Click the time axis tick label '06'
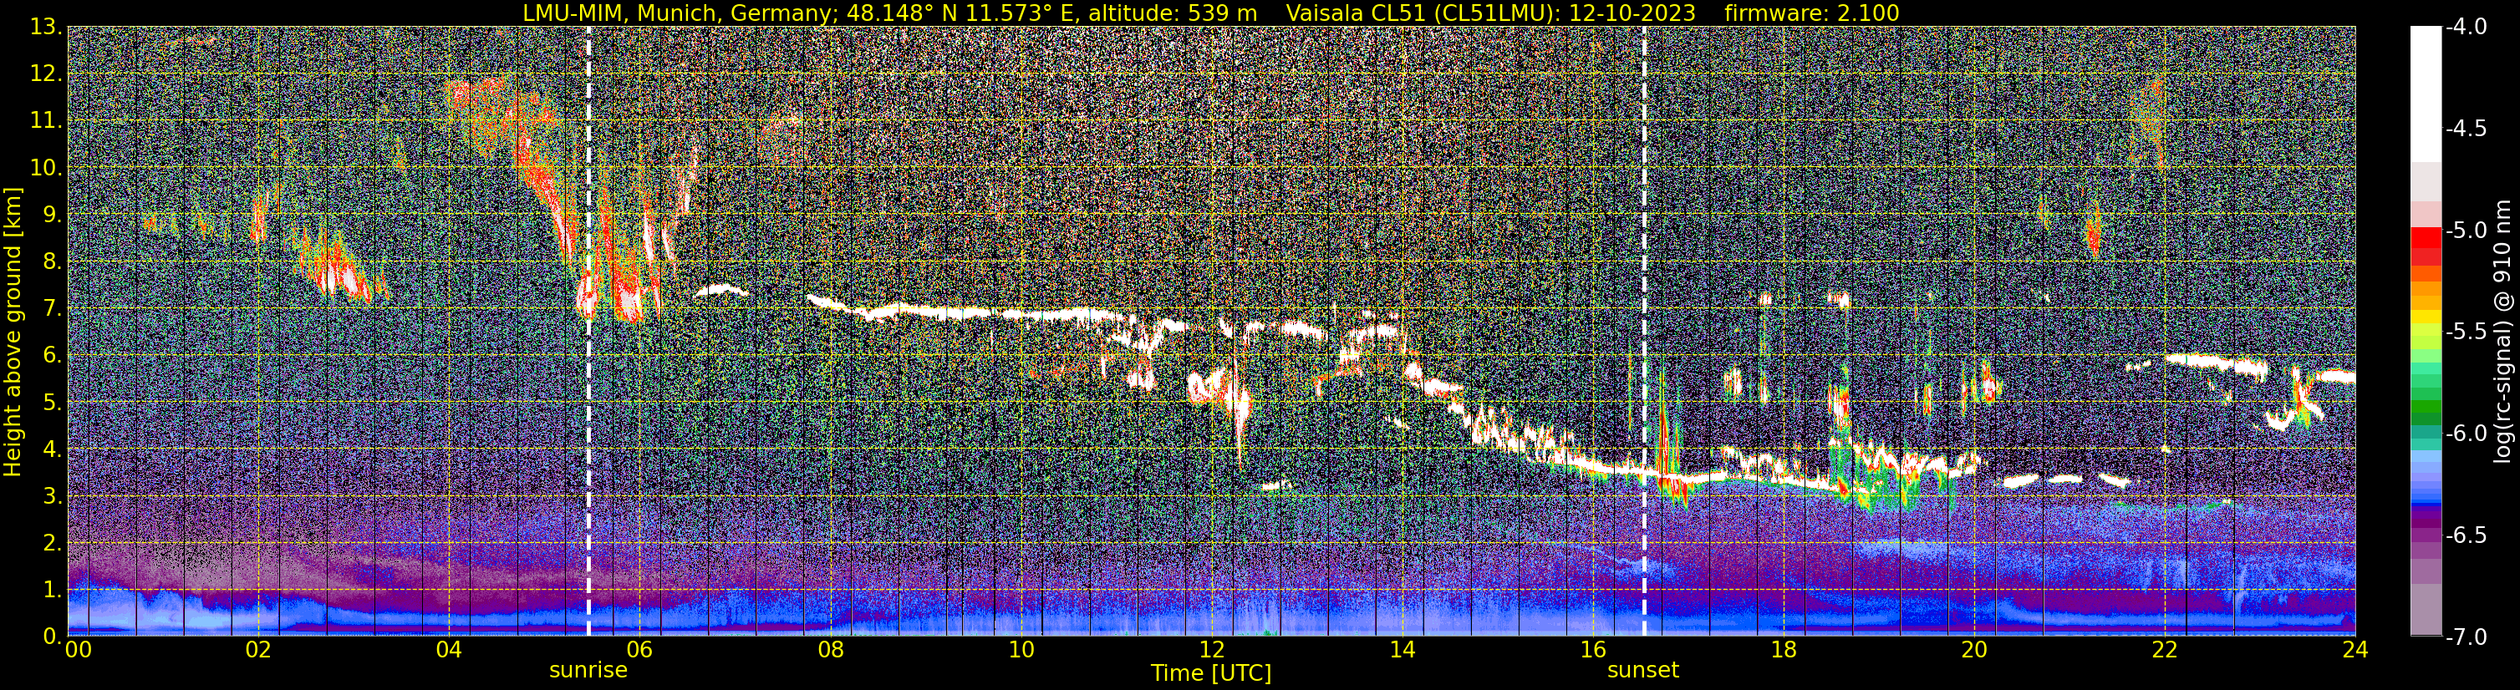Image resolution: width=2520 pixels, height=690 pixels. [x=639, y=650]
